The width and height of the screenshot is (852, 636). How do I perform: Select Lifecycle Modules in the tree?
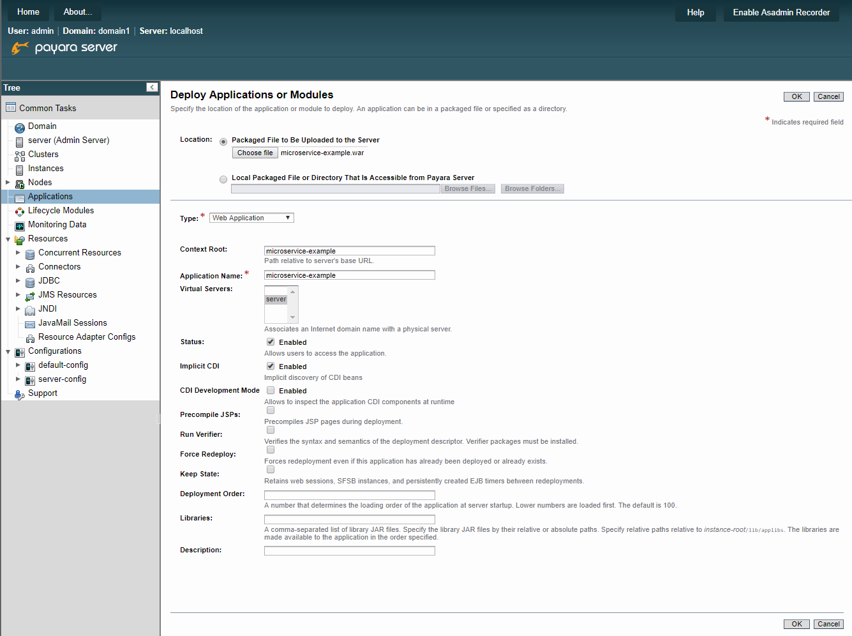pos(61,210)
